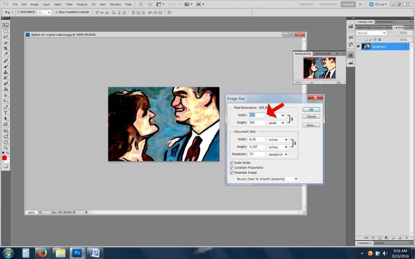
Task: Open Resolution pixels/inch dropdown
Action: pyautogui.click(x=278, y=154)
